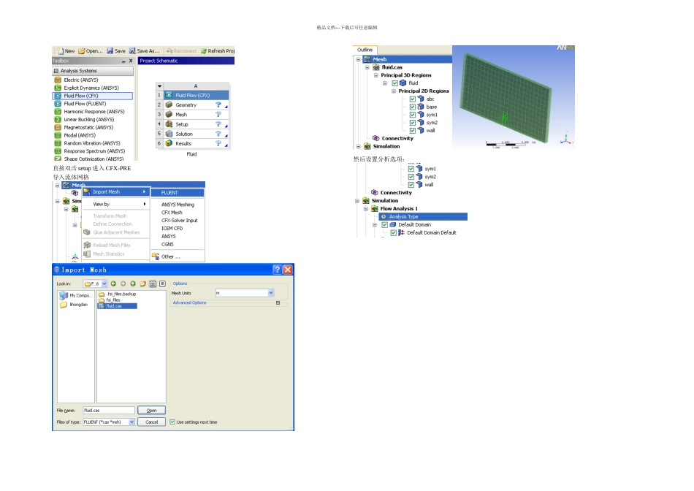694x491 pixels.
Task: Uncheck the fluid 3D region checkbox
Action: (394, 83)
